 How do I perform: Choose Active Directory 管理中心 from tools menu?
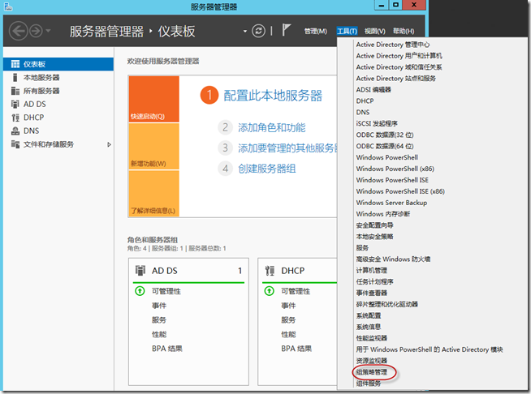pos(393,45)
